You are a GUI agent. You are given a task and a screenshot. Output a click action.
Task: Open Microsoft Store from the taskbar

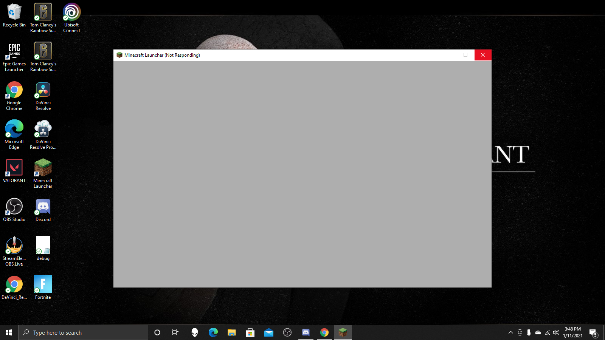click(250, 332)
